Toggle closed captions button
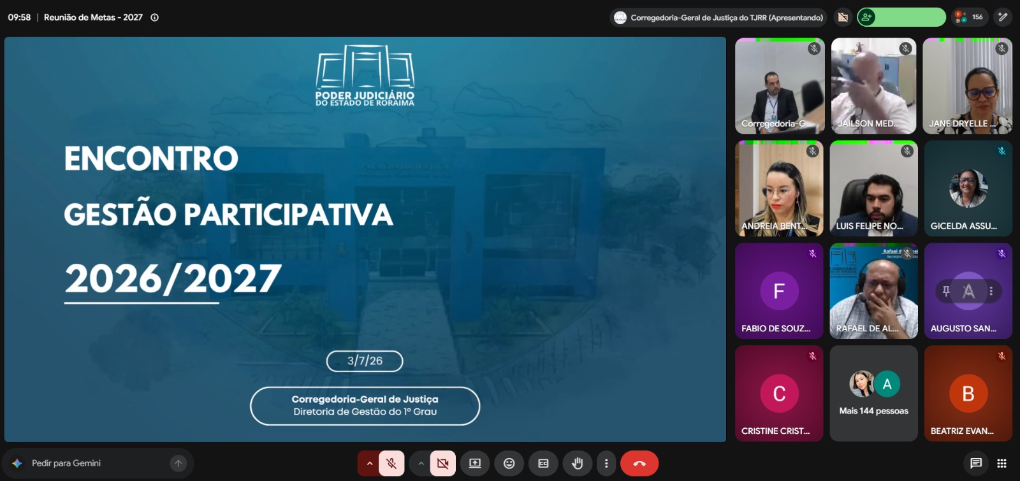The image size is (1020, 481). (x=543, y=463)
